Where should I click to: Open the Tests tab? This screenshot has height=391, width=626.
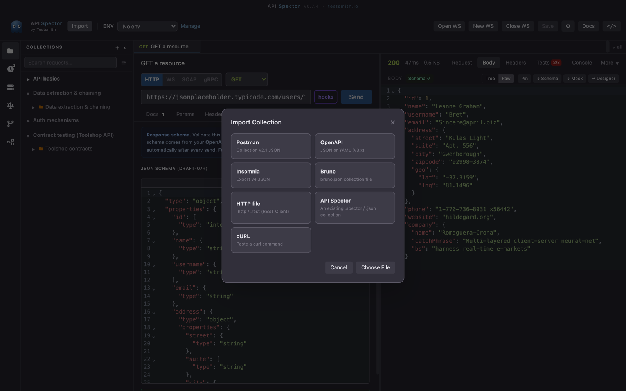(x=549, y=63)
